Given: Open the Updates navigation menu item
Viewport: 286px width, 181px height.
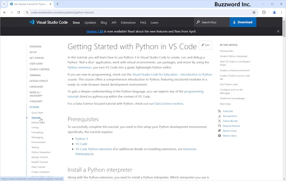Looking at the screenshot, I should 90,23.
